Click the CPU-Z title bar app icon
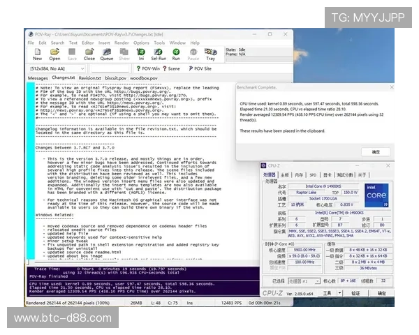Image resolution: width=419 pixels, height=335 pixels. (264, 165)
